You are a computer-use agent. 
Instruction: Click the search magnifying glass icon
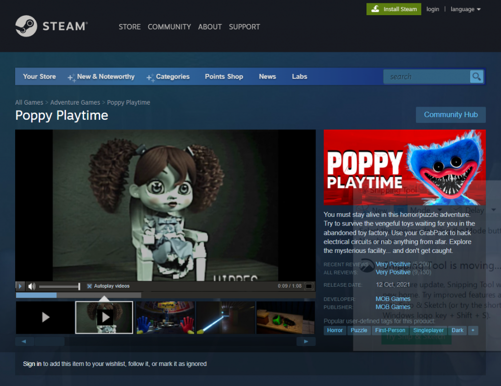pyautogui.click(x=476, y=77)
